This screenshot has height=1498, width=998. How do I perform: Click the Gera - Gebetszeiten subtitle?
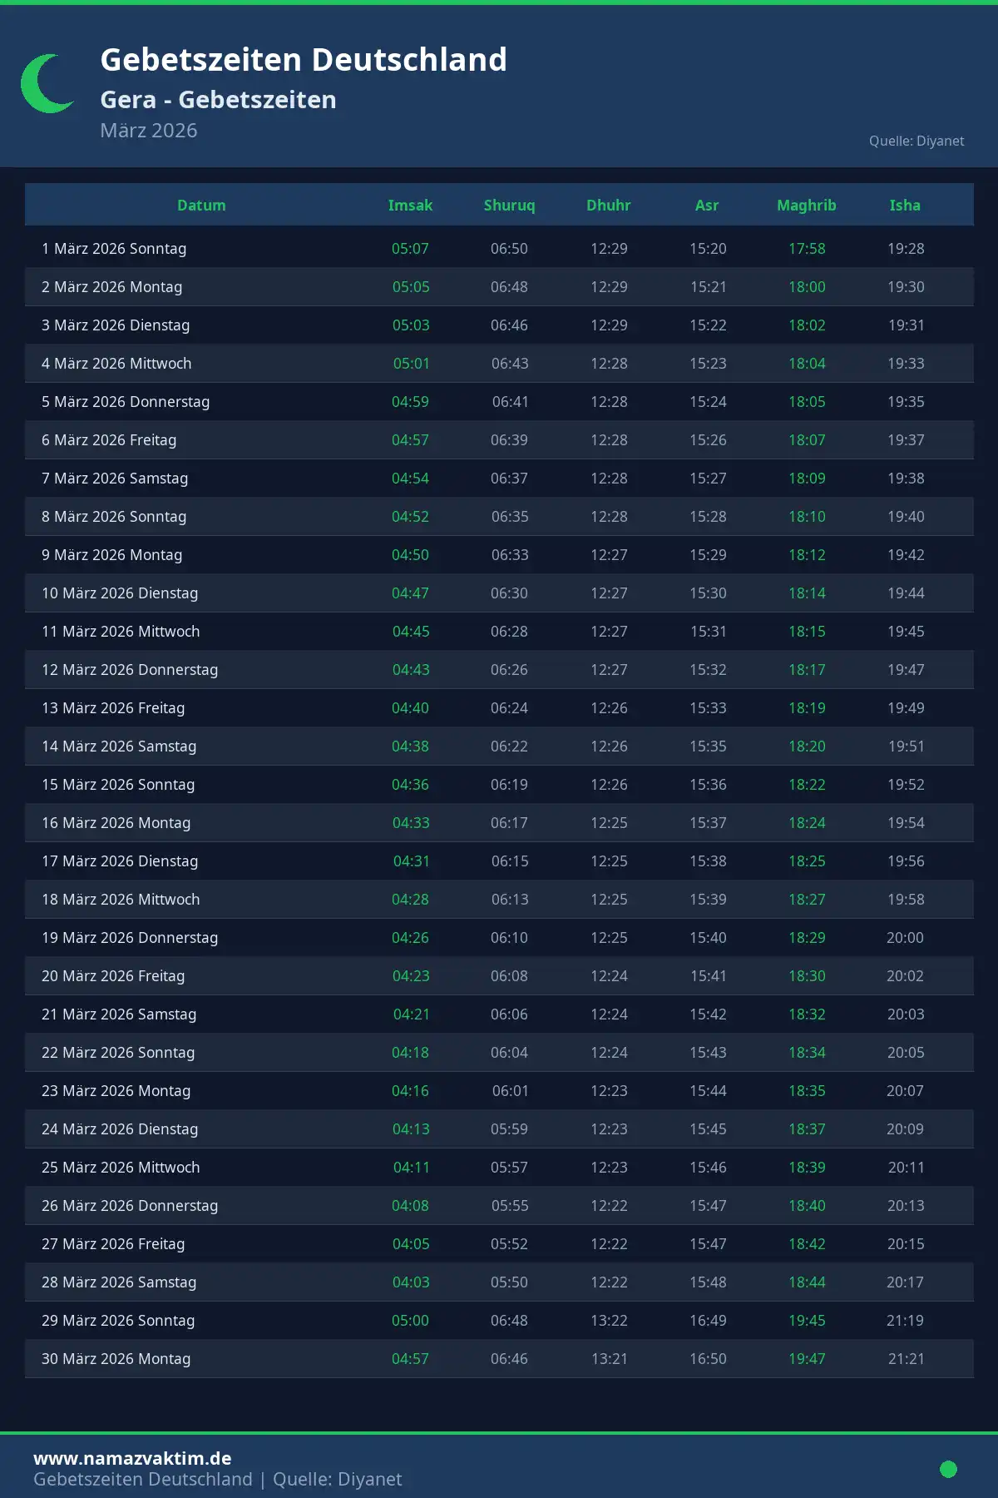(218, 100)
